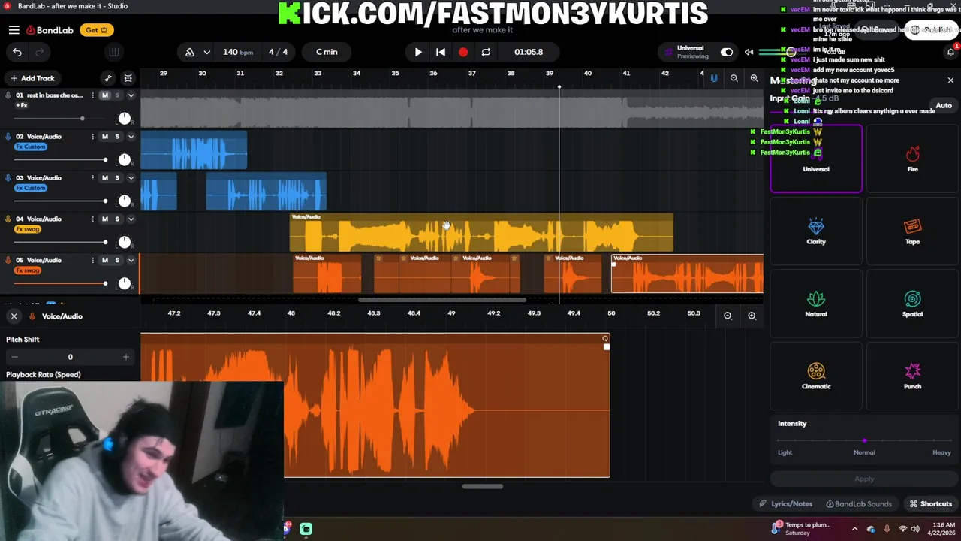
Task: Solo track 05 Voice/Audio
Action: coord(117,261)
